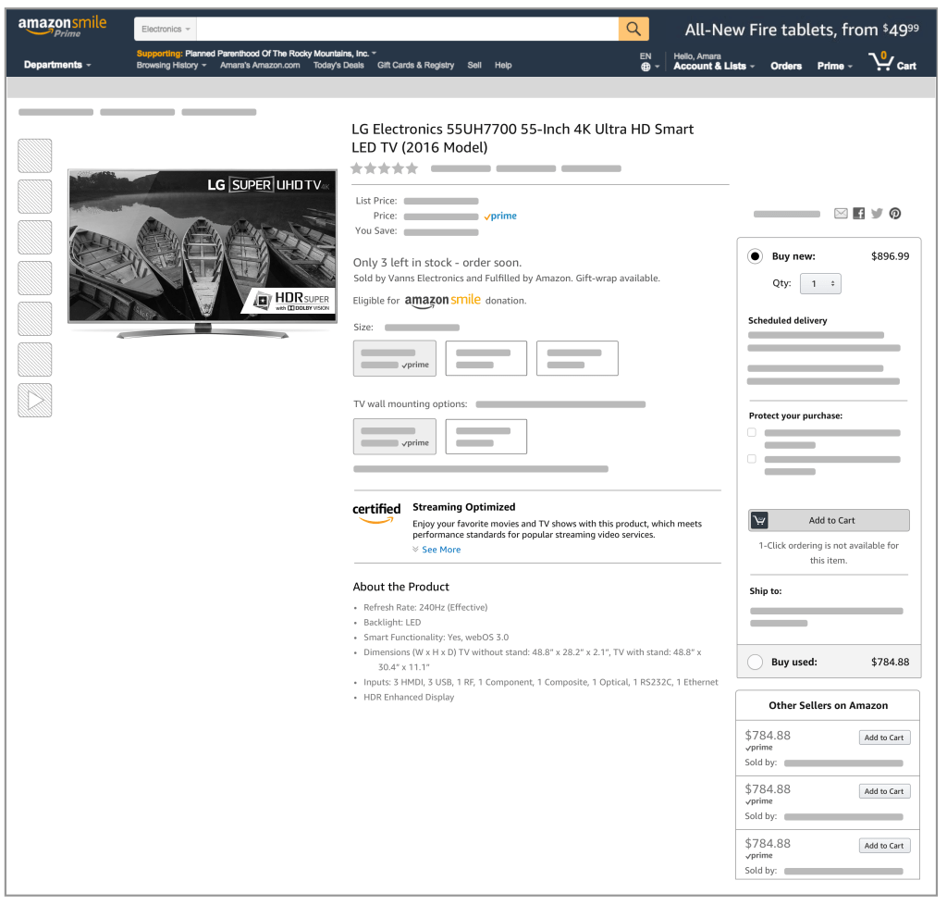Click the main Add to Cart button
This screenshot has height=905, width=947.
point(829,520)
